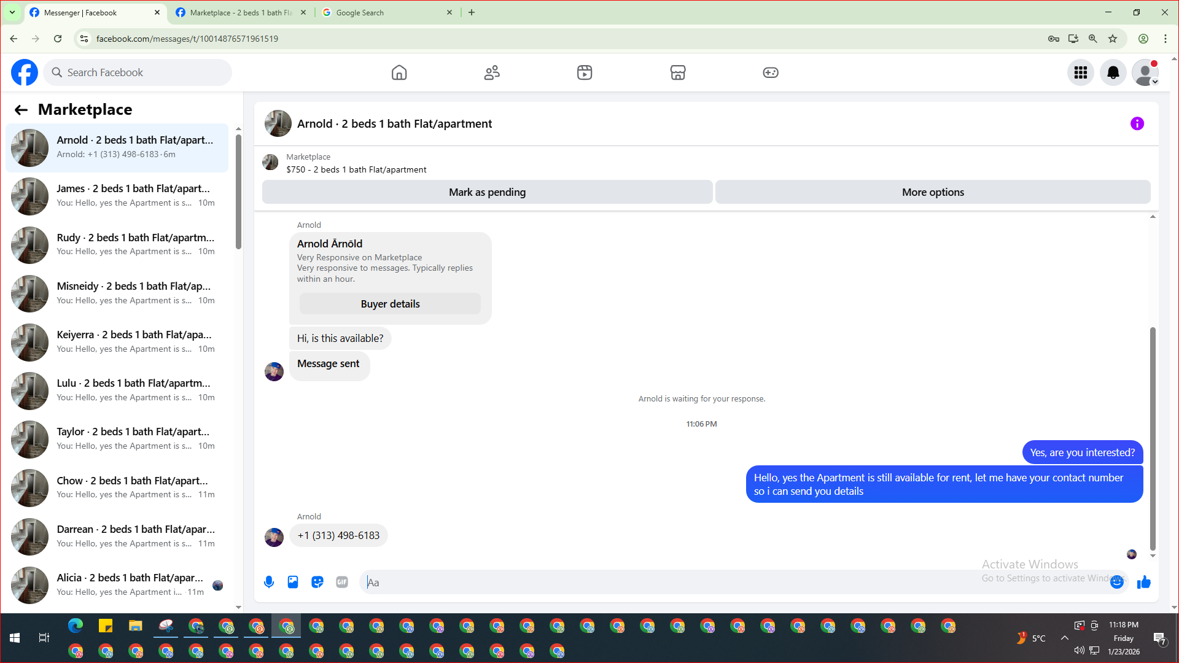Viewport: 1179px width, 663px height.
Task: Attach a file using photo icon
Action: tap(293, 582)
